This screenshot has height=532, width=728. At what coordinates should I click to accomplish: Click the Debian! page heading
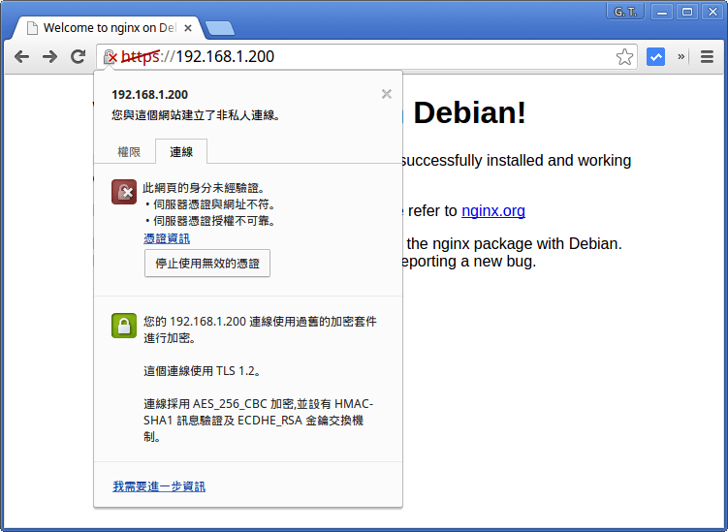pos(469,112)
